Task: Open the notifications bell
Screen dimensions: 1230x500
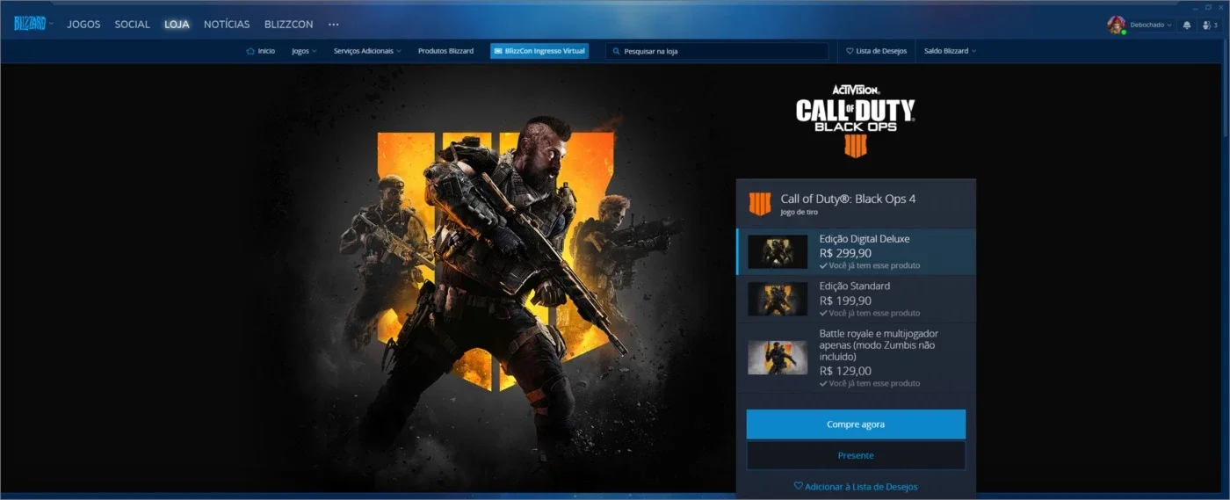Action: tap(1187, 25)
